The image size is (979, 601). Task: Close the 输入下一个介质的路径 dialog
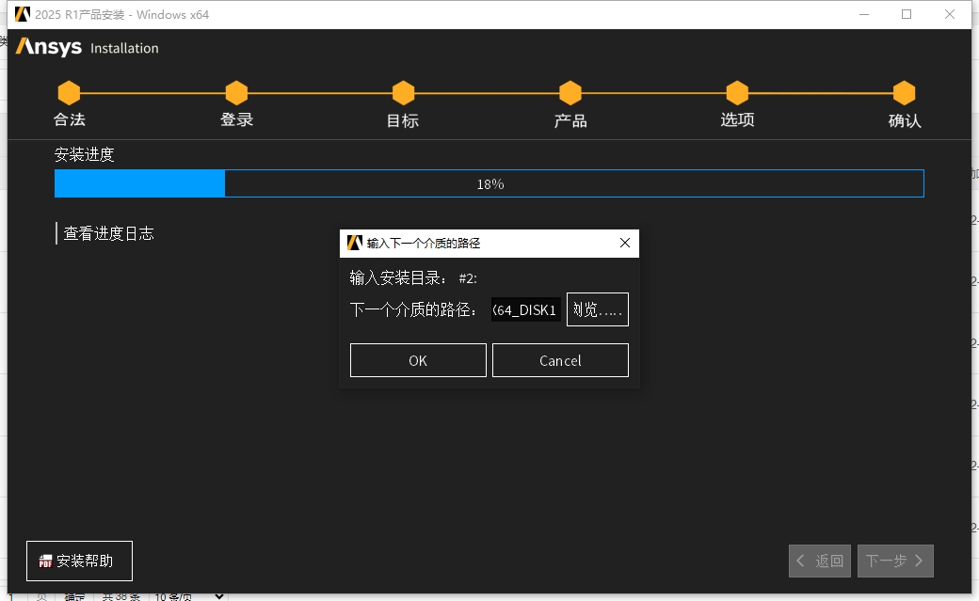624,243
